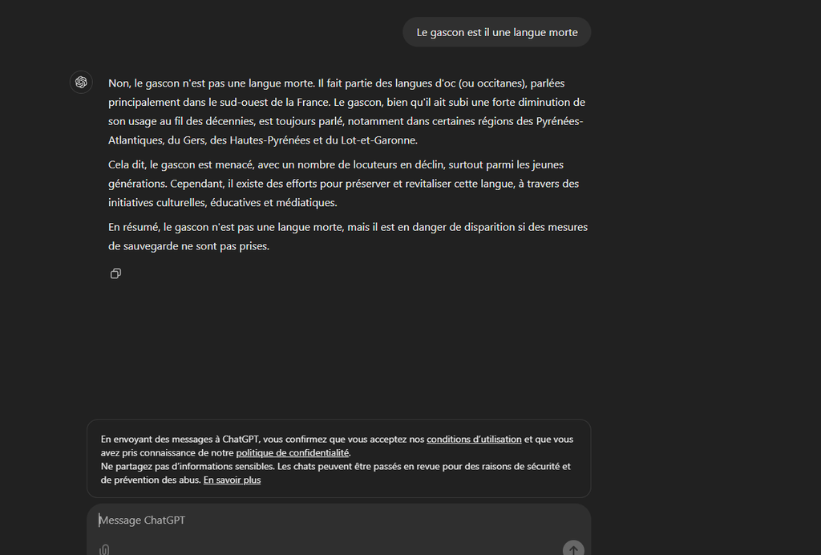This screenshot has width=821, height=555.
Task: Follow the En savoir plus link
Action: [x=232, y=480]
